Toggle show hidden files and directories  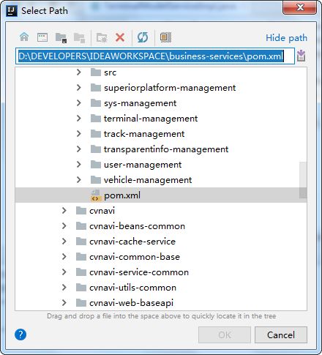tap(165, 37)
